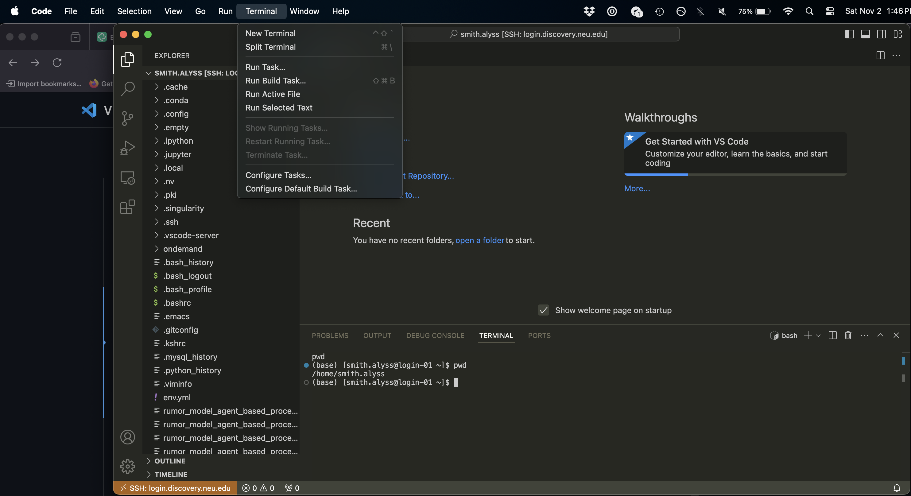Open macOS Control Center icon
The image size is (911, 496).
click(830, 11)
